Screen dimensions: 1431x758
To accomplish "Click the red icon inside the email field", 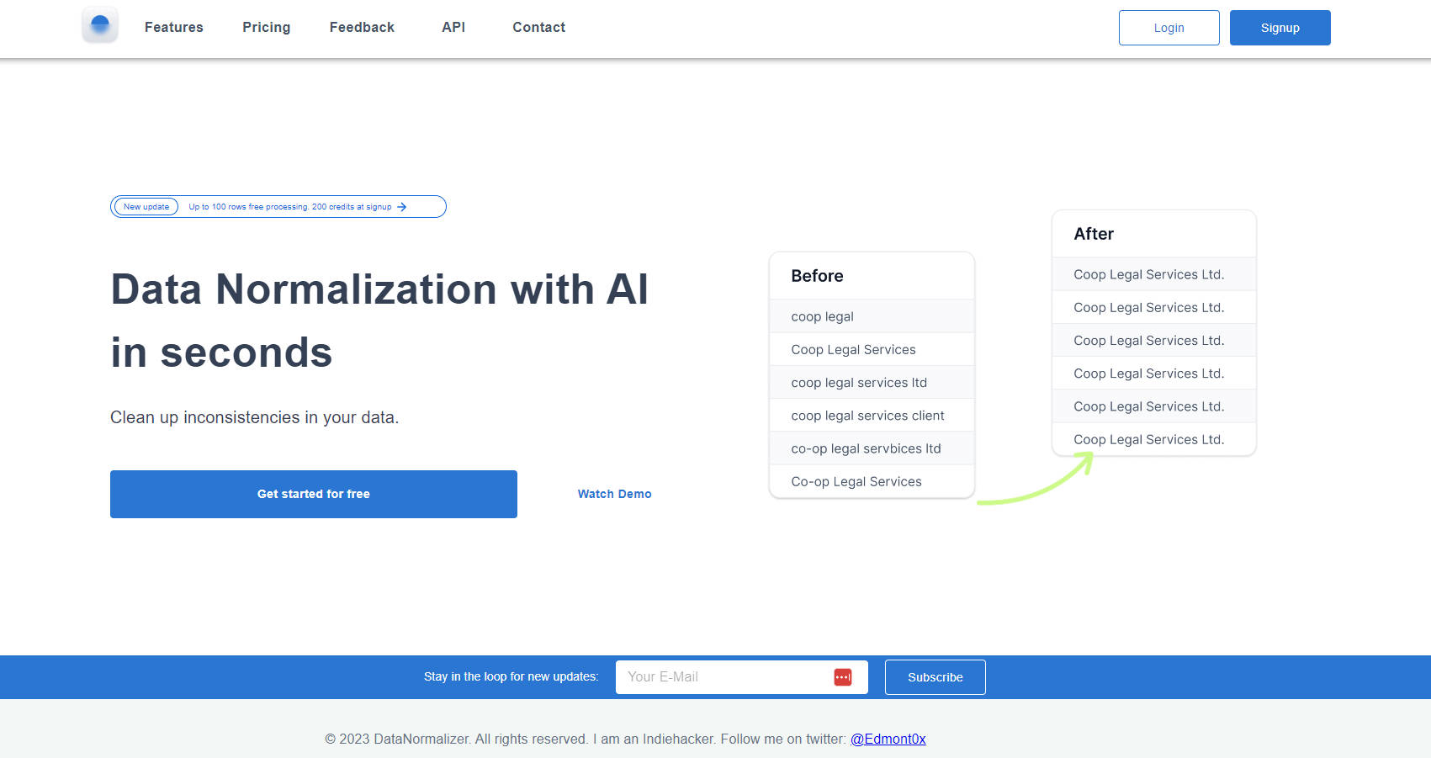I will (842, 676).
